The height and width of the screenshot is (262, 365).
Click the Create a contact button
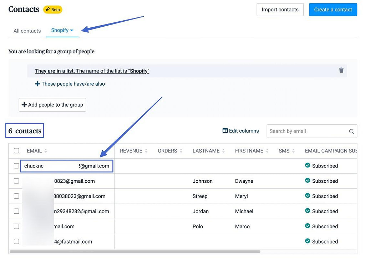333,10
